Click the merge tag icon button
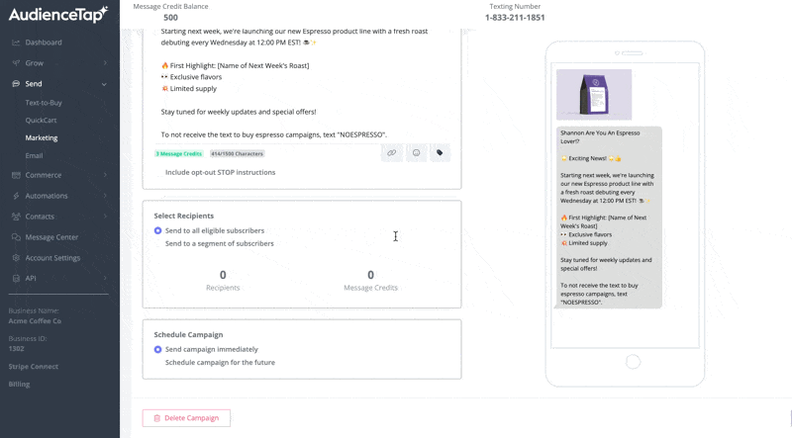 441,153
